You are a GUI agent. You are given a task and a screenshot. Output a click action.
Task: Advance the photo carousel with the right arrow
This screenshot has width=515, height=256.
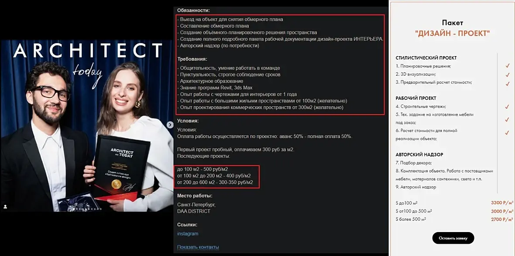(x=170, y=125)
